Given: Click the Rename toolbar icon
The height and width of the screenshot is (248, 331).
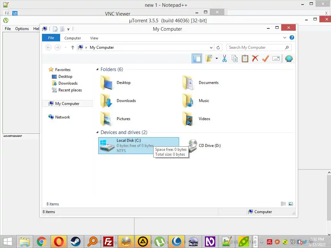Looking at the screenshot, I should pos(276,58).
